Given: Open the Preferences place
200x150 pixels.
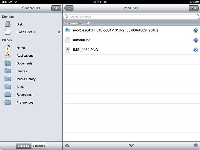Looking at the screenshot, I should pyautogui.click(x=31, y=102).
